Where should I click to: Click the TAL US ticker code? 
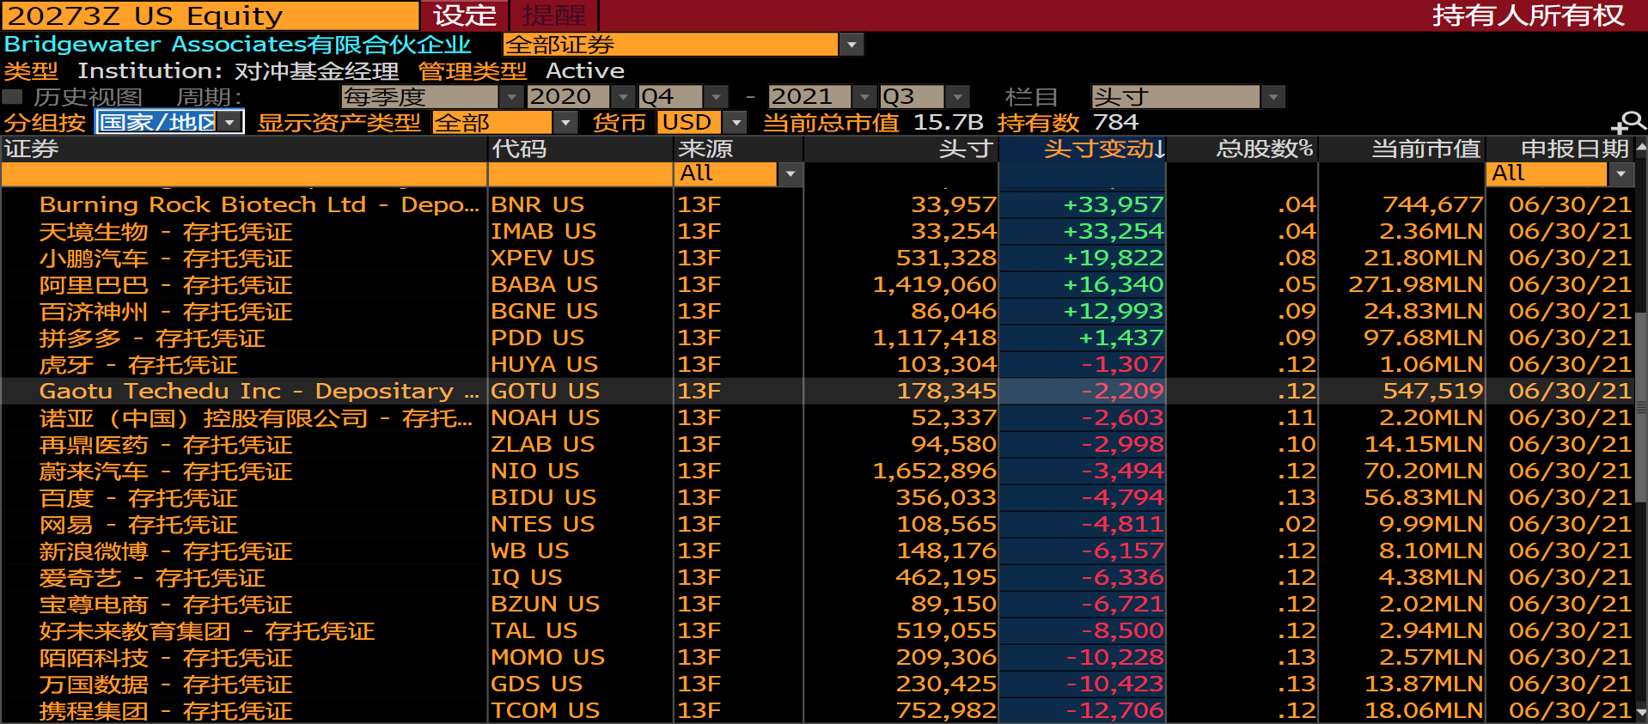534,631
